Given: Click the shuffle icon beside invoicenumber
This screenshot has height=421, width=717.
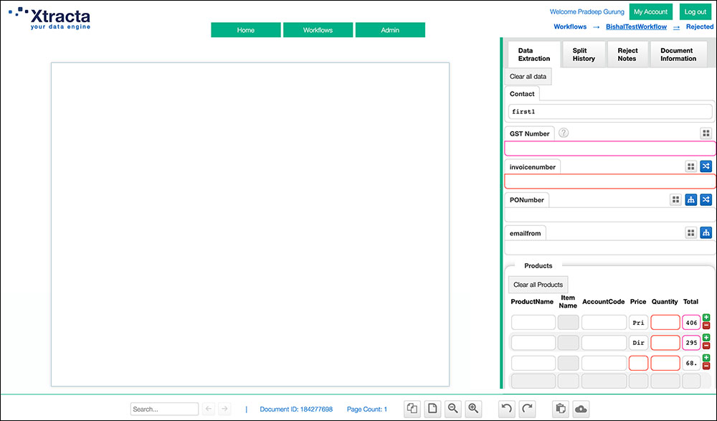Looking at the screenshot, I should coord(706,166).
